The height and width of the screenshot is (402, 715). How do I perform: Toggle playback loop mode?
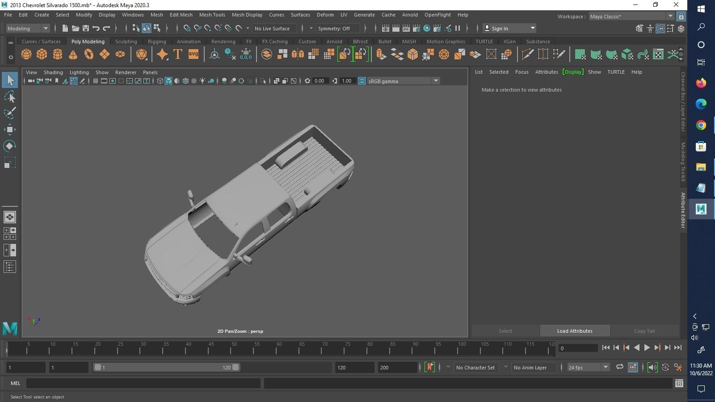click(619, 367)
